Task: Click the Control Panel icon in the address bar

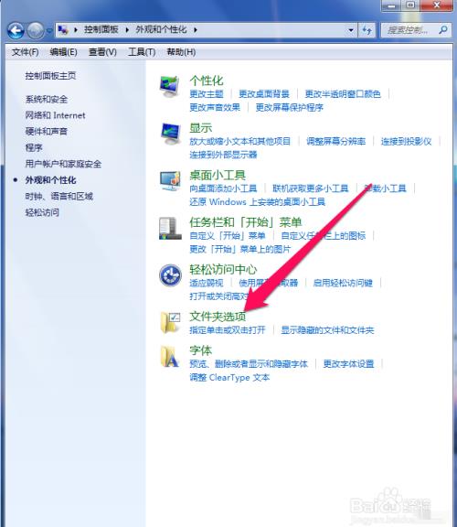Action: click(x=63, y=30)
